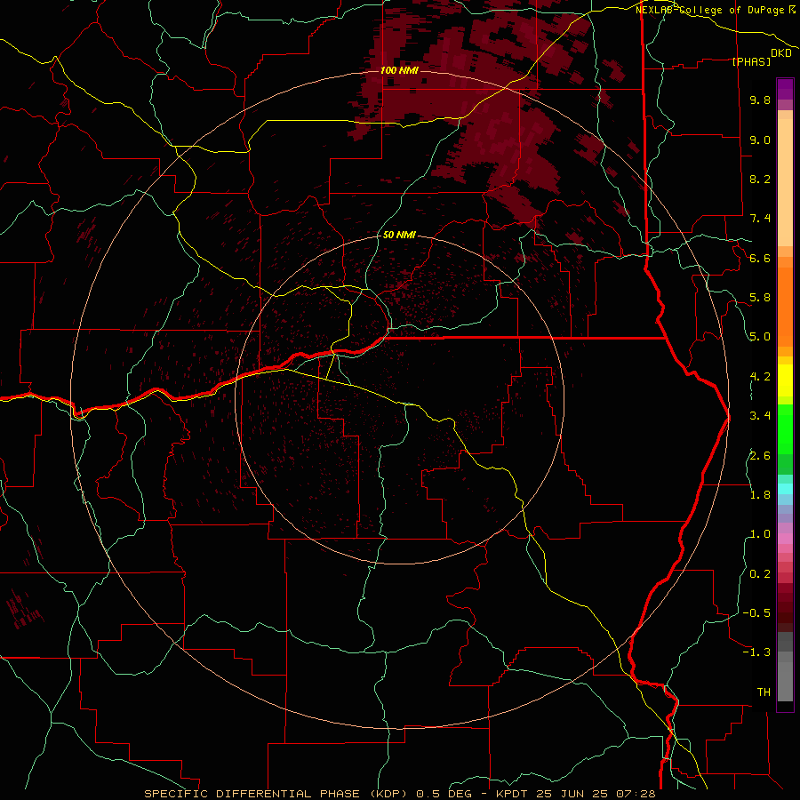800x800 pixels.
Task: Select the -1.3 legend value
Action: click(756, 652)
